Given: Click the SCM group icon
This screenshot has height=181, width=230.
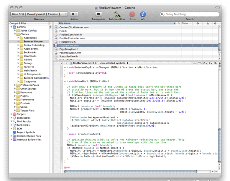Looking at the screenshot, I should tap(15, 129).
